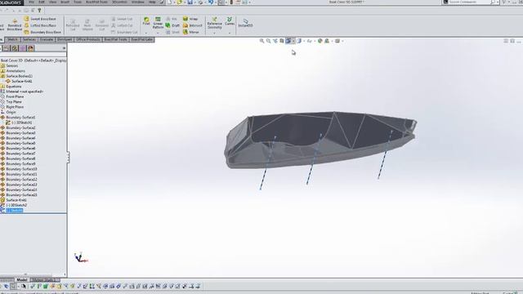The width and height of the screenshot is (523, 294).
Task: Open Reference Geometry tool
Action: [x=214, y=23]
